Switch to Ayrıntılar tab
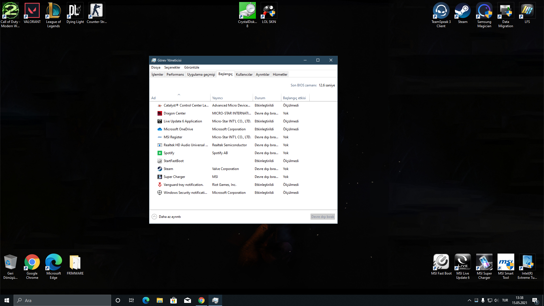The height and width of the screenshot is (306, 544). [x=263, y=75]
